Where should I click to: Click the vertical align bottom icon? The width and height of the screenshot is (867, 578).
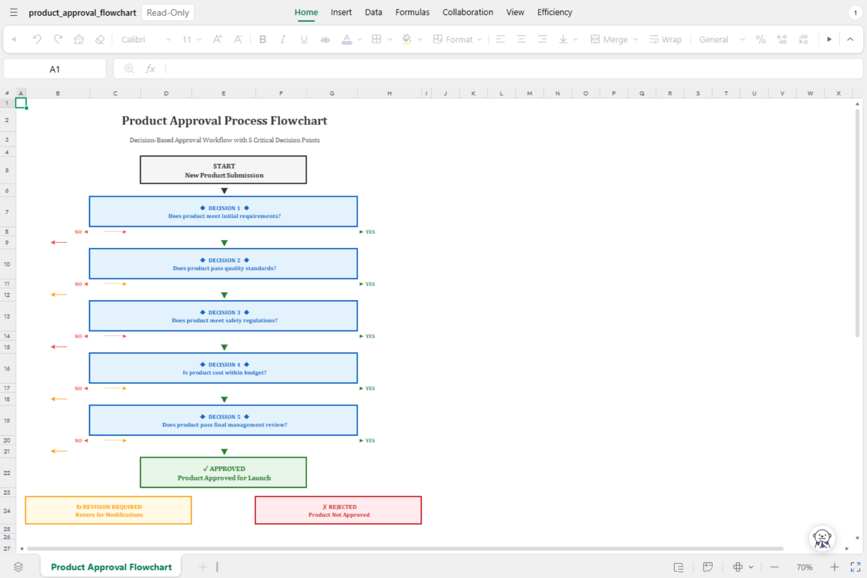click(x=563, y=40)
